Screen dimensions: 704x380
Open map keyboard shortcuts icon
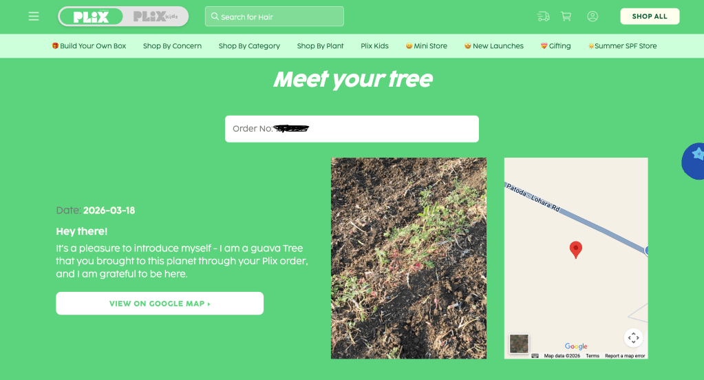[535, 356]
